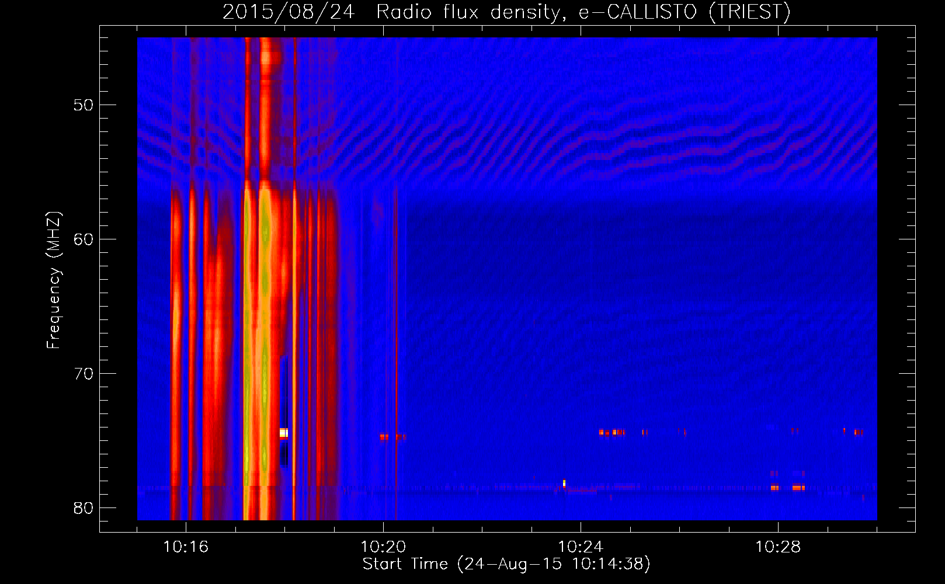The width and height of the screenshot is (945, 584).
Task: Click the white saturated spot near 74 MHz
Action: pos(284,433)
